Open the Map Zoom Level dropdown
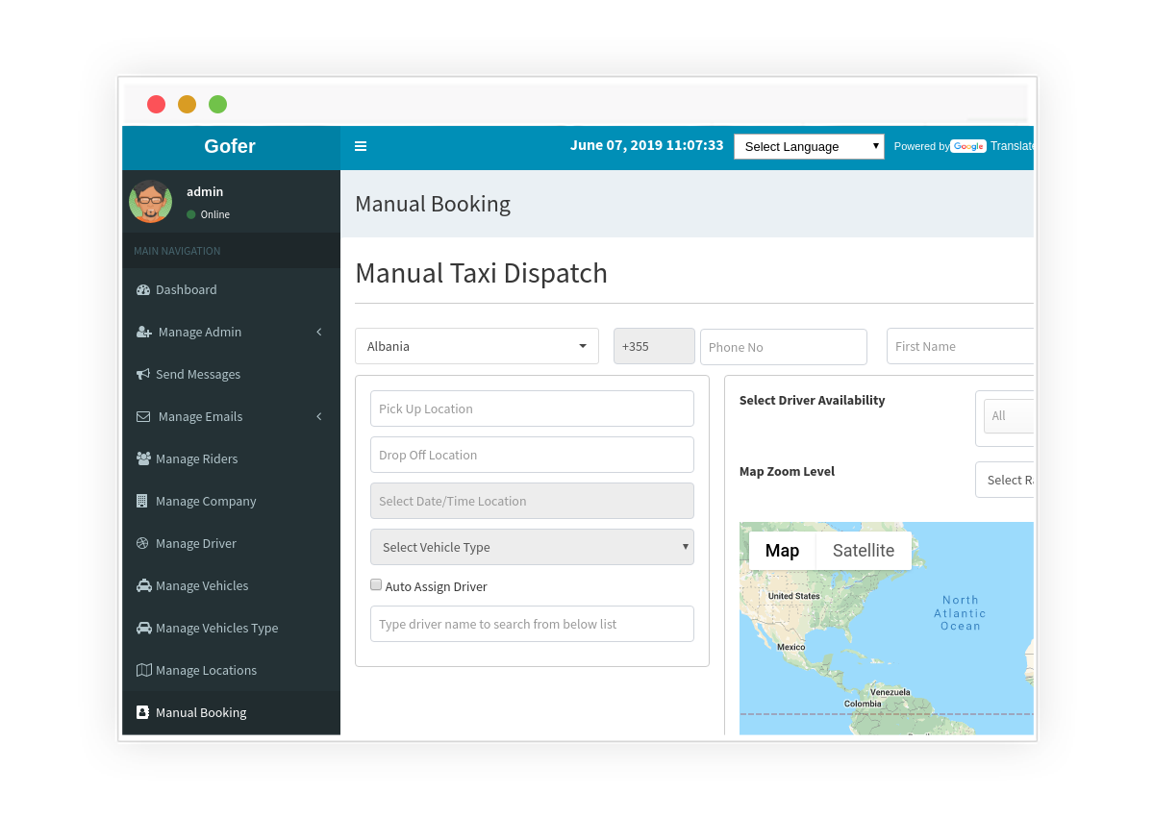 point(1004,480)
